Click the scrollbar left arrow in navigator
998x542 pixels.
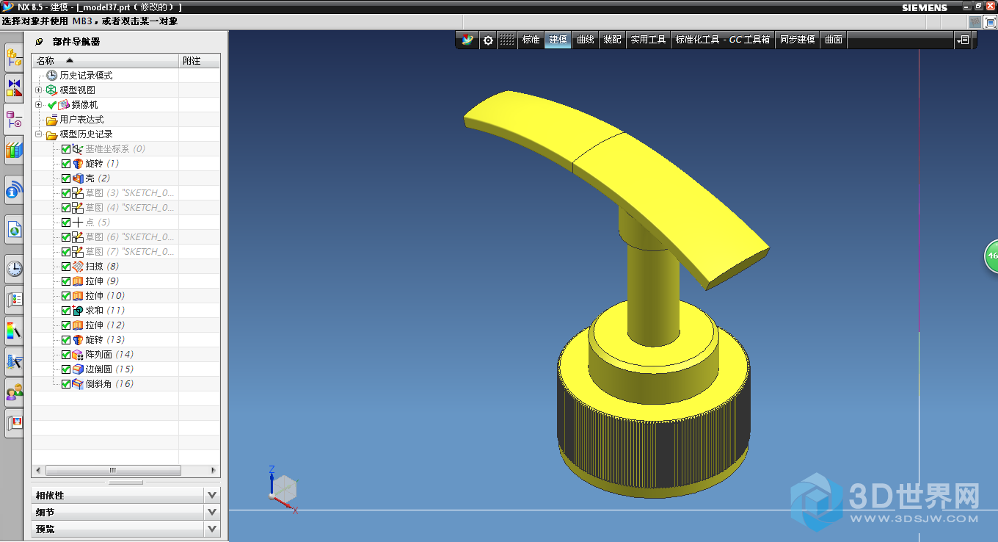point(37,471)
